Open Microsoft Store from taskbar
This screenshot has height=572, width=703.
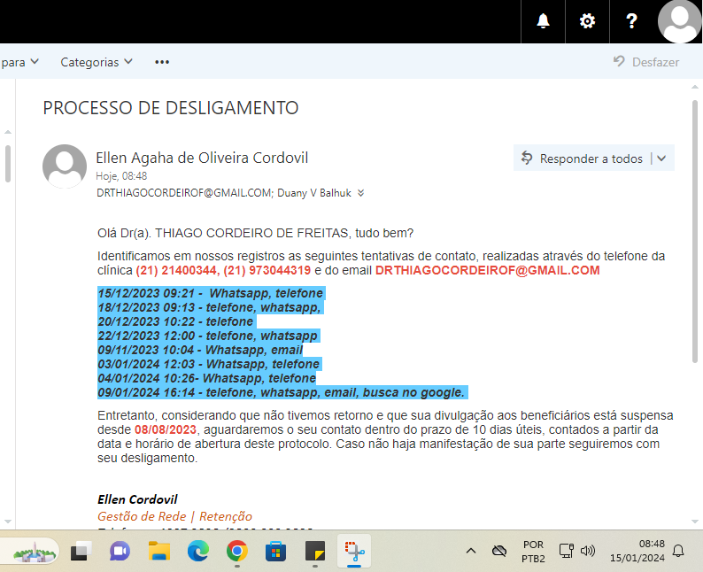click(275, 552)
